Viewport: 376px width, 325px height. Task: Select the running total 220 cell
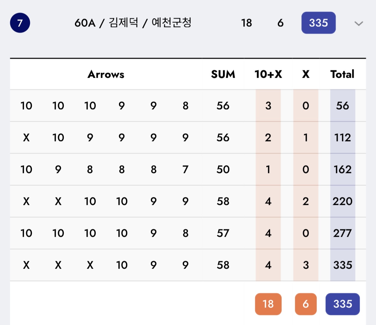(343, 201)
